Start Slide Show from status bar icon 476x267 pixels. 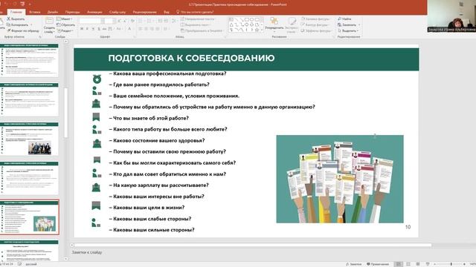pos(428,264)
